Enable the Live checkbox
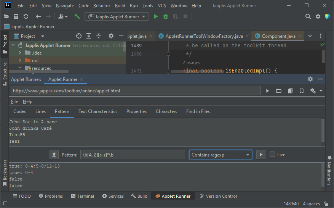The width and height of the screenshot is (334, 208). (x=272, y=155)
